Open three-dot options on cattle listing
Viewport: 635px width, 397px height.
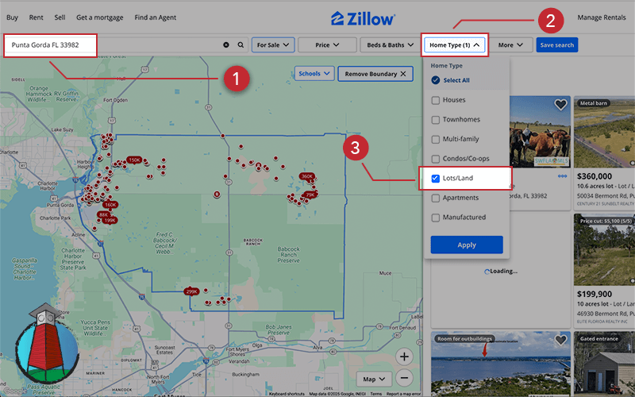click(562, 176)
